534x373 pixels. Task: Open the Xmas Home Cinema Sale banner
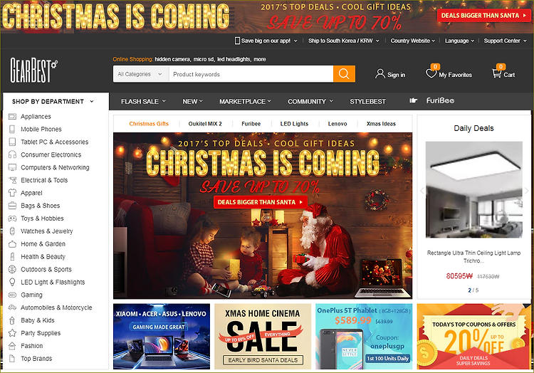[263, 337]
